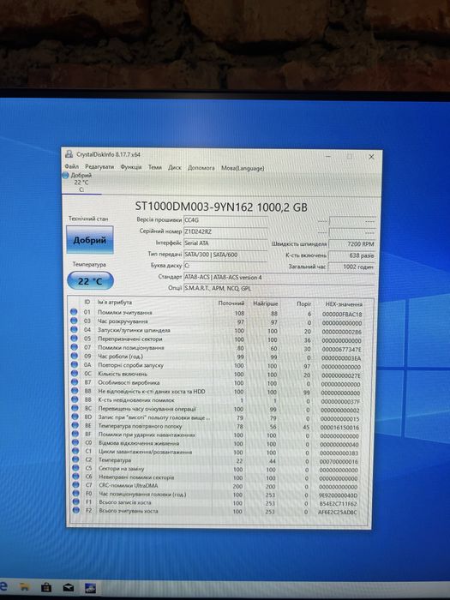Click HEX value AF6E2C25AD8C
The height and width of the screenshot is (600, 450).
tap(338, 512)
